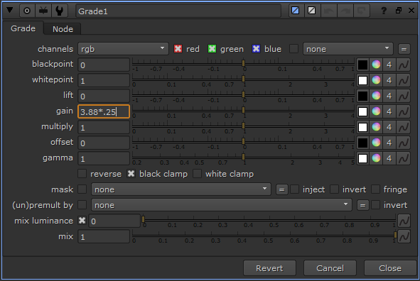Expand lift to 4 channel values
The image size is (420, 281).
(x=389, y=96)
